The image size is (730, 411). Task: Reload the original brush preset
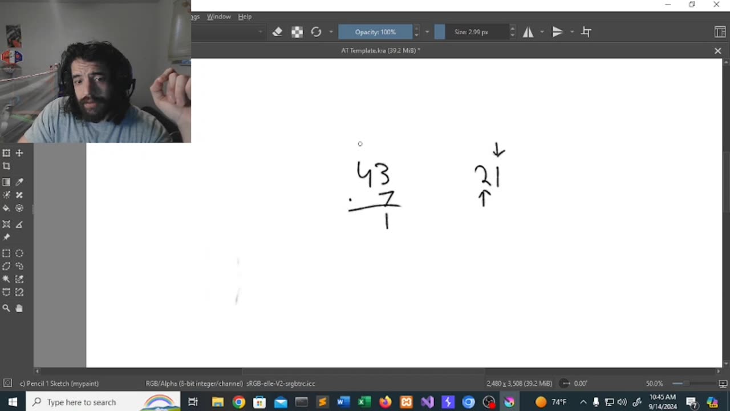click(x=316, y=32)
